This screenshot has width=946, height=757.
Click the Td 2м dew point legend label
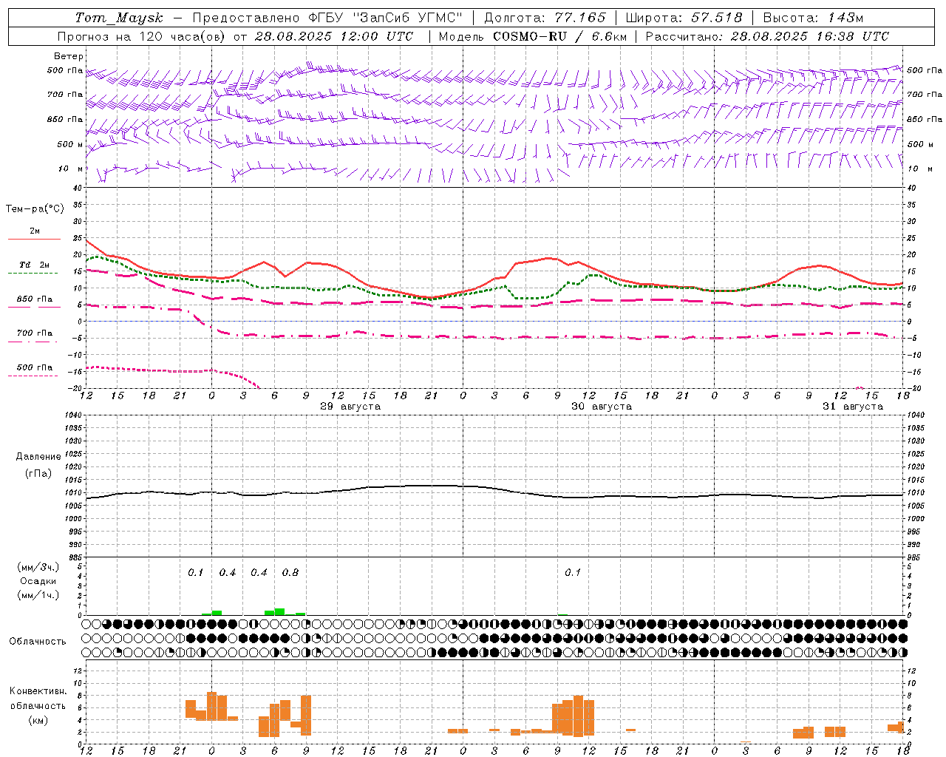(x=35, y=265)
